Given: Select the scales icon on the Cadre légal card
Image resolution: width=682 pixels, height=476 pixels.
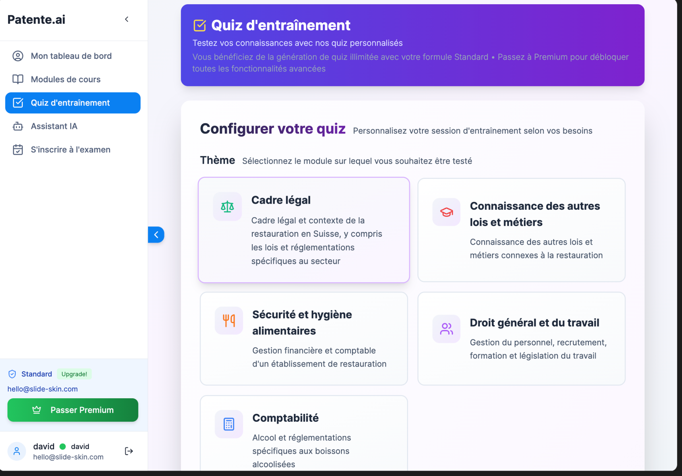Looking at the screenshot, I should click(x=227, y=207).
